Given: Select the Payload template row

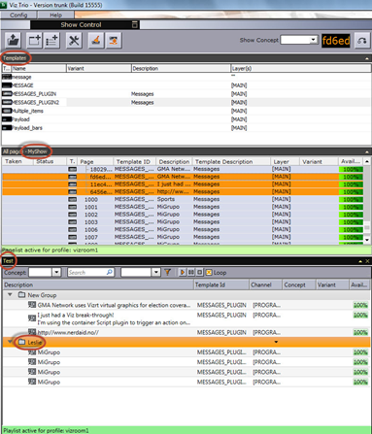Looking at the screenshot, I should pos(186,119).
